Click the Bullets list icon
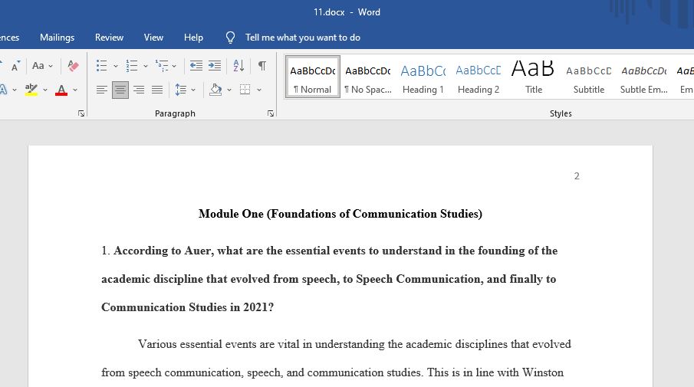694x387 pixels. [102, 66]
